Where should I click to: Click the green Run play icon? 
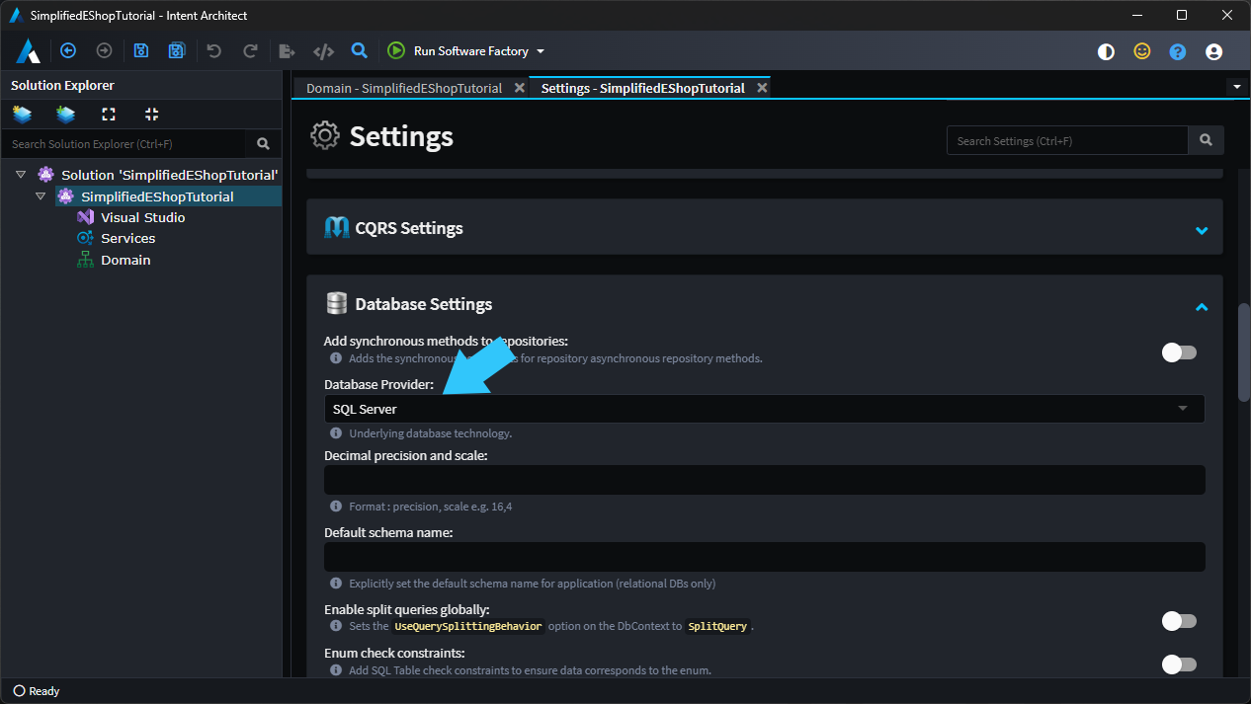396,50
